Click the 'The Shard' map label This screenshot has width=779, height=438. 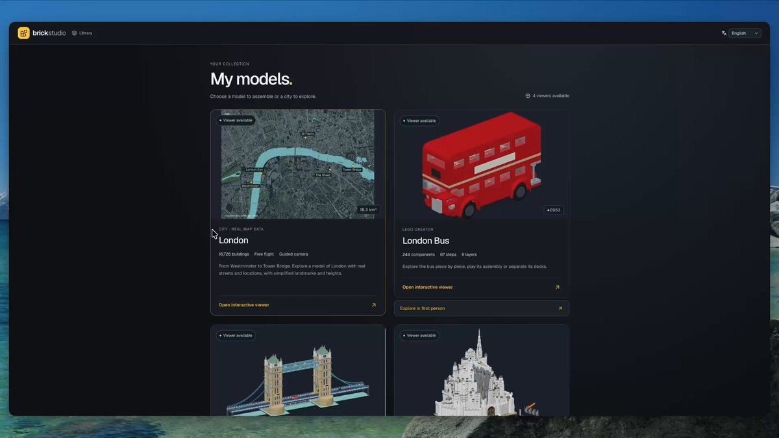point(323,175)
